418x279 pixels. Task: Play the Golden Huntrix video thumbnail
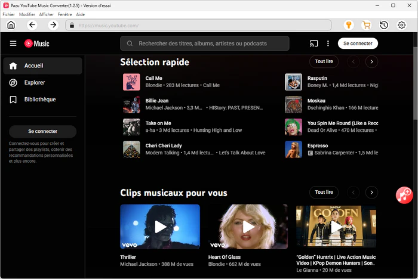click(x=336, y=227)
